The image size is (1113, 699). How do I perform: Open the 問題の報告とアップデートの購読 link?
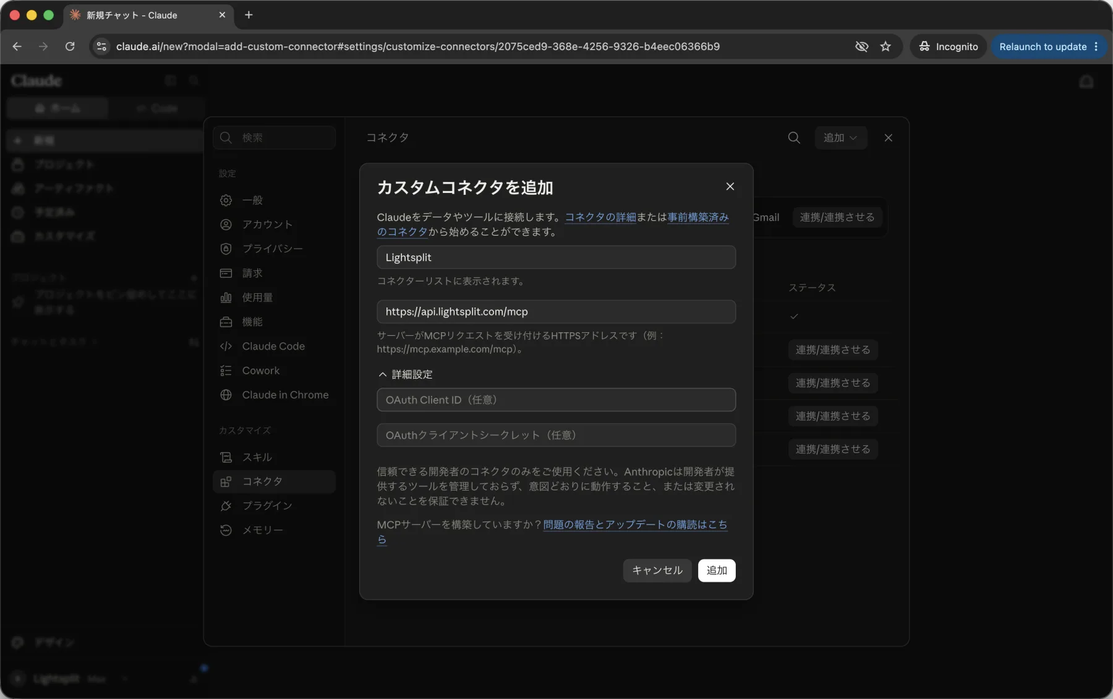tap(635, 525)
